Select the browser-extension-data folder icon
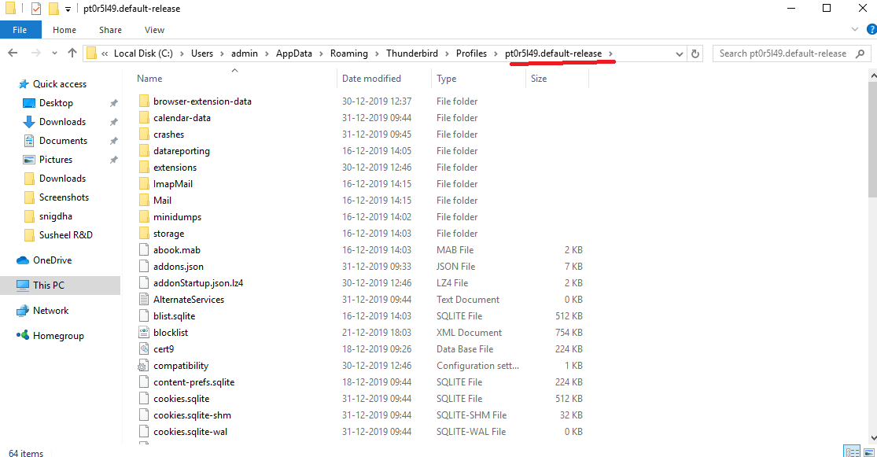This screenshot has height=457, width=877. pos(144,101)
